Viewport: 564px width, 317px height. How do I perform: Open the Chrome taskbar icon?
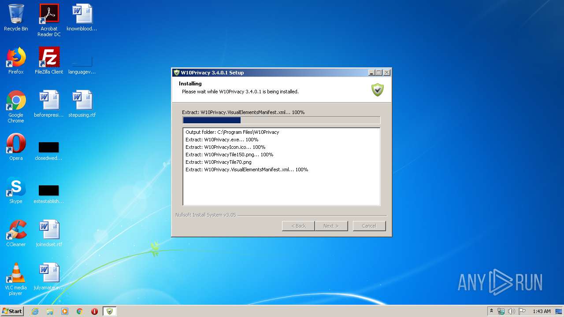click(80, 311)
